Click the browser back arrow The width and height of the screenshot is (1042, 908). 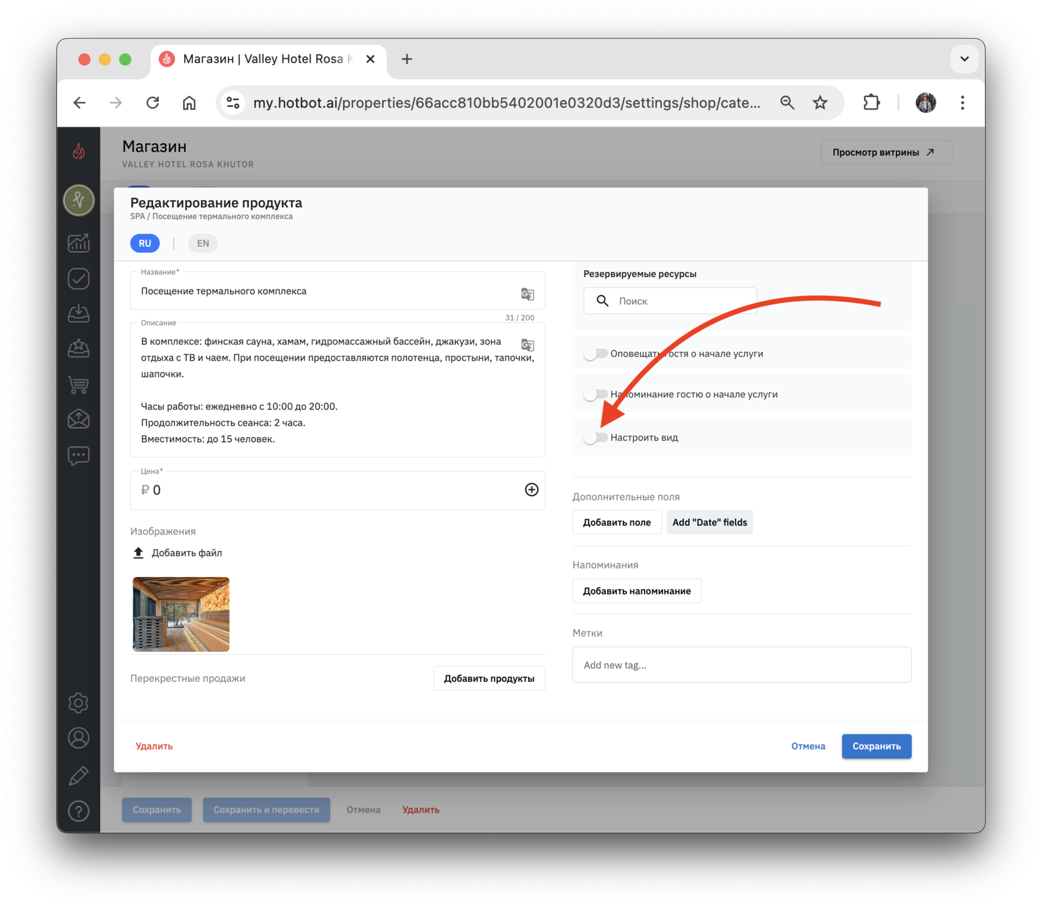tap(80, 103)
